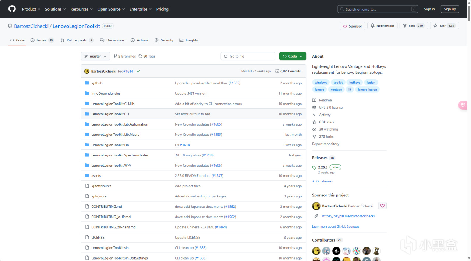Switch to the Insights tab

(188, 40)
